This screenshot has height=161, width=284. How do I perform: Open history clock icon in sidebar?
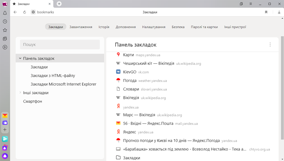(5, 21)
